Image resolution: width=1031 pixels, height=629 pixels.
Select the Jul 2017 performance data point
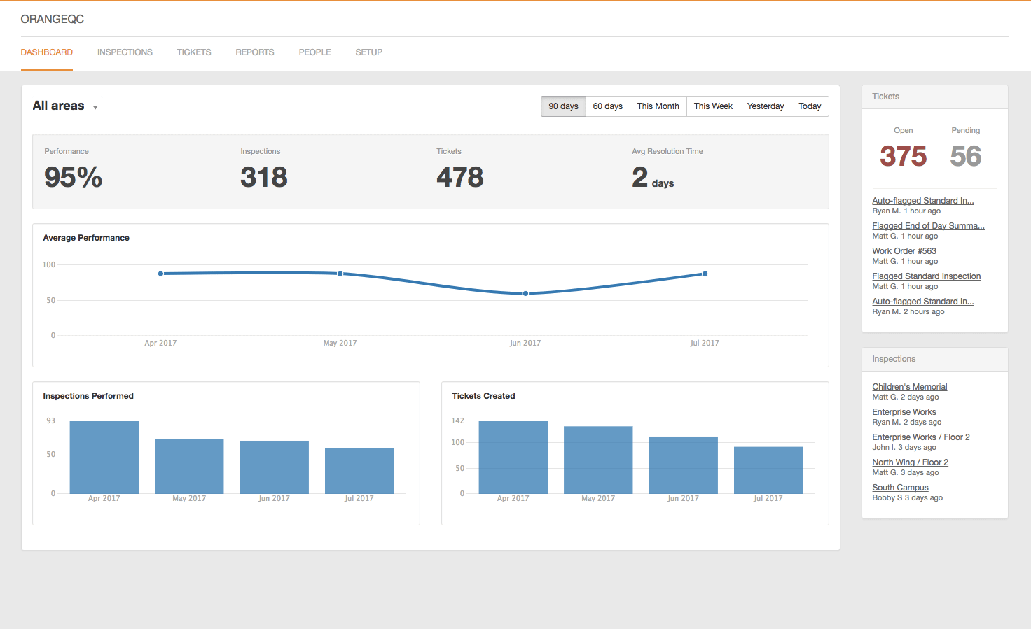coord(705,274)
